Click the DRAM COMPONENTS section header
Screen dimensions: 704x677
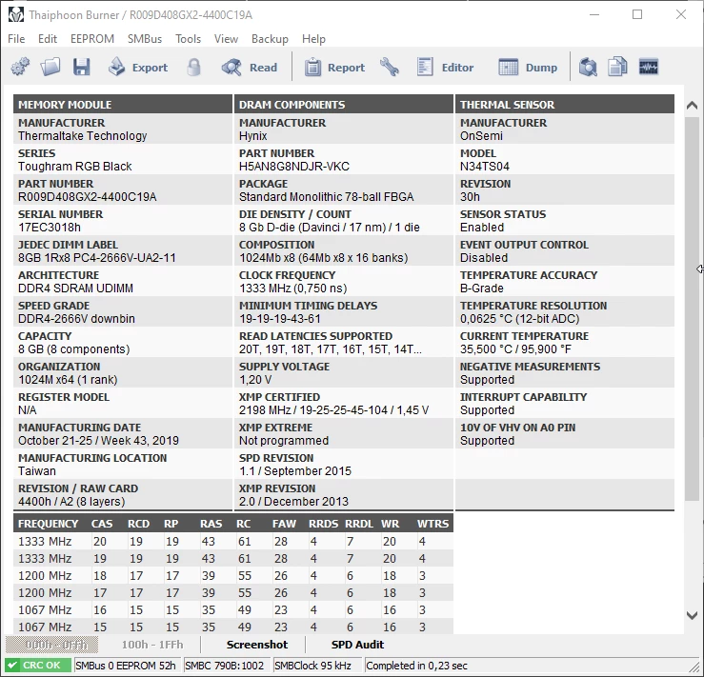click(x=344, y=105)
